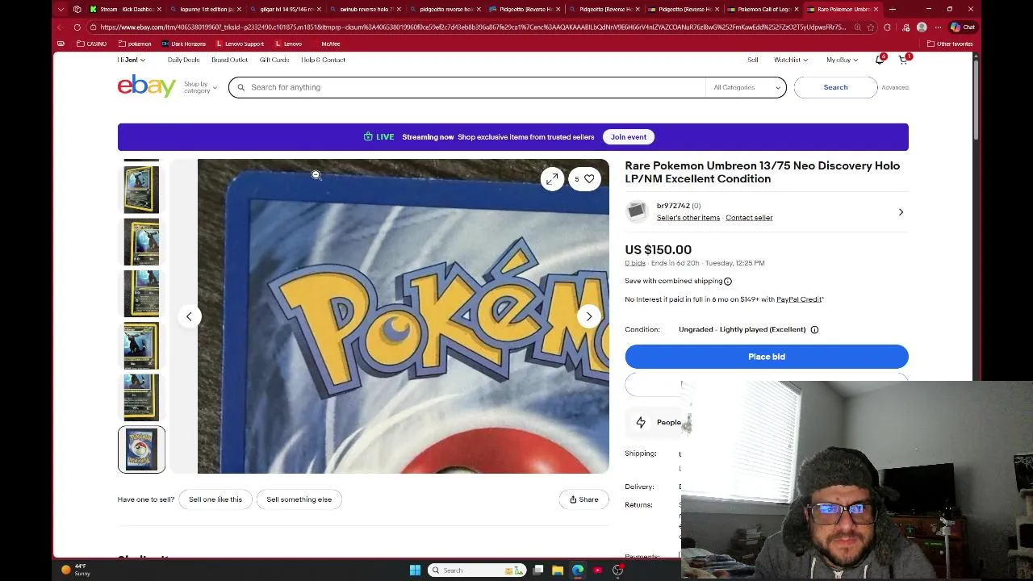This screenshot has height=581, width=1033.
Task: Open the Brand Outlet link
Action: 229,60
